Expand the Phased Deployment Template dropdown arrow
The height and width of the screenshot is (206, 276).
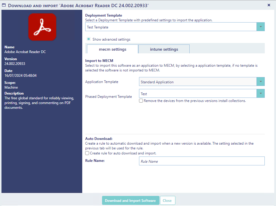[261, 93]
